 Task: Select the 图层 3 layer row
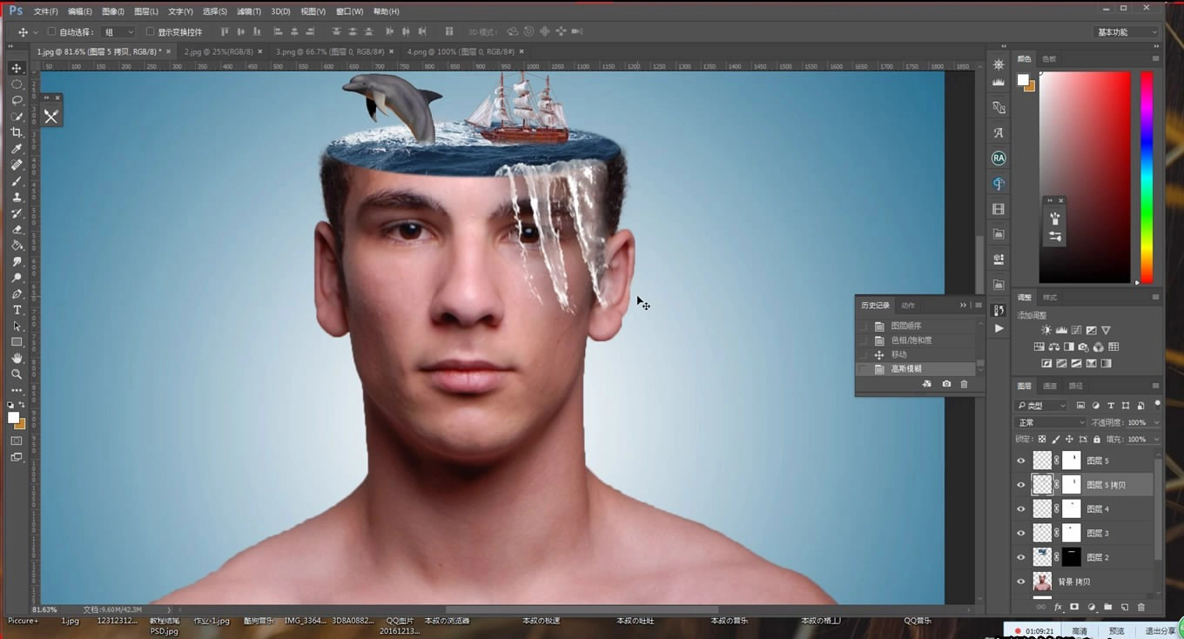pyautogui.click(x=1085, y=533)
